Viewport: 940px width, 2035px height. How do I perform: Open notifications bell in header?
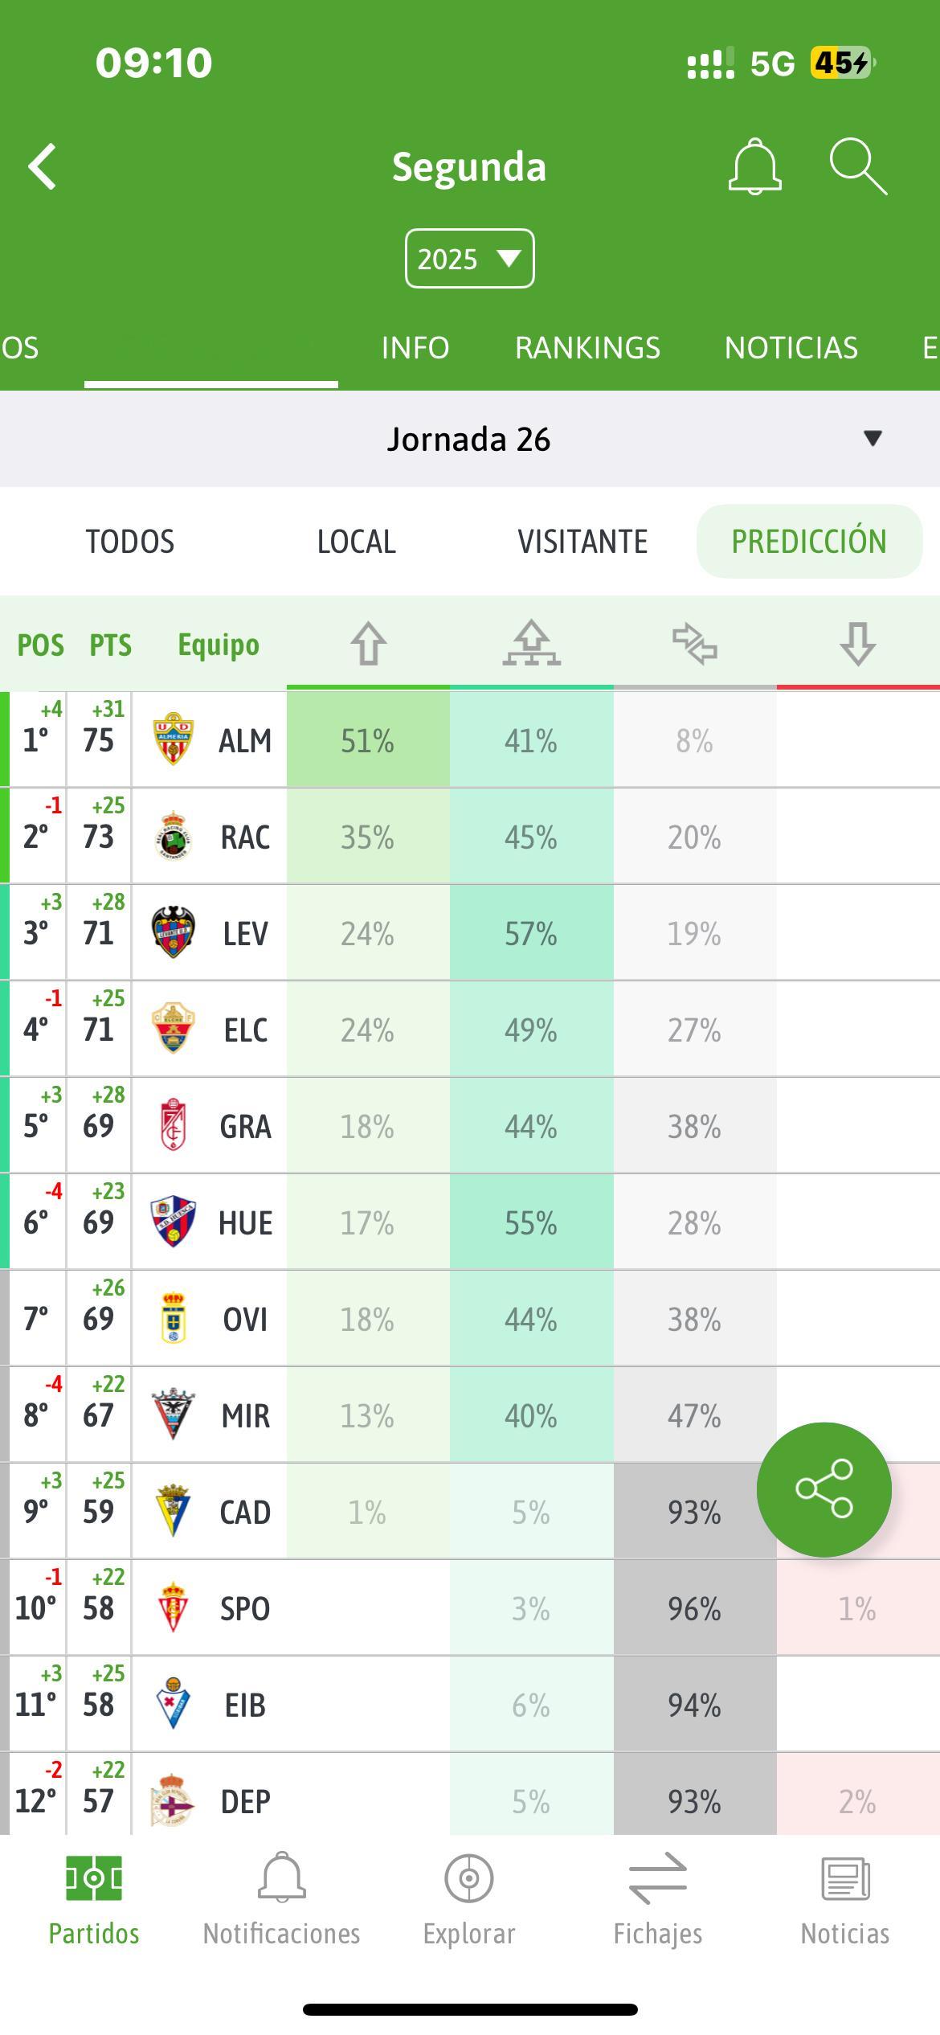pos(754,166)
